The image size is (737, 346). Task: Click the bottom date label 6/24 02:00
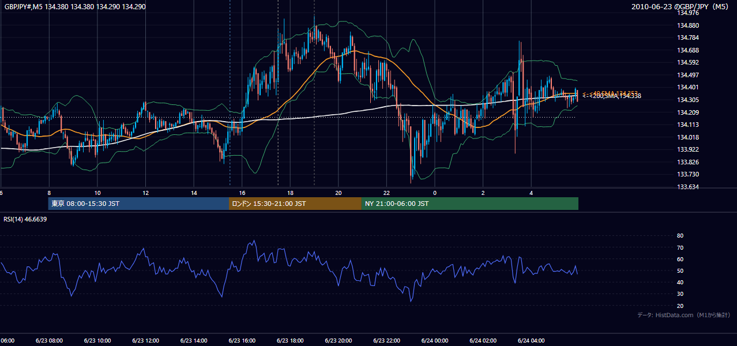pos(483,341)
